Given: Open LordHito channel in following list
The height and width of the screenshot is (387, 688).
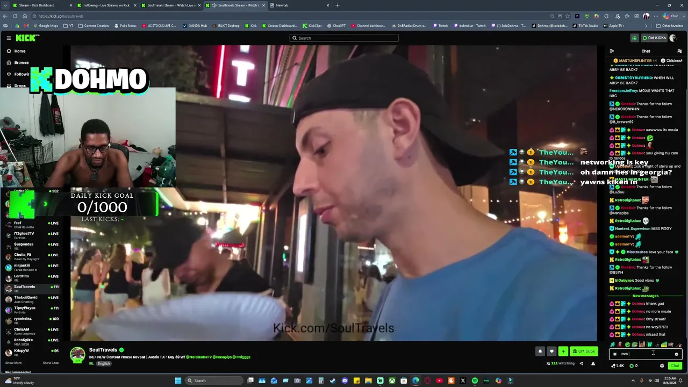Looking at the screenshot, I should (31, 277).
